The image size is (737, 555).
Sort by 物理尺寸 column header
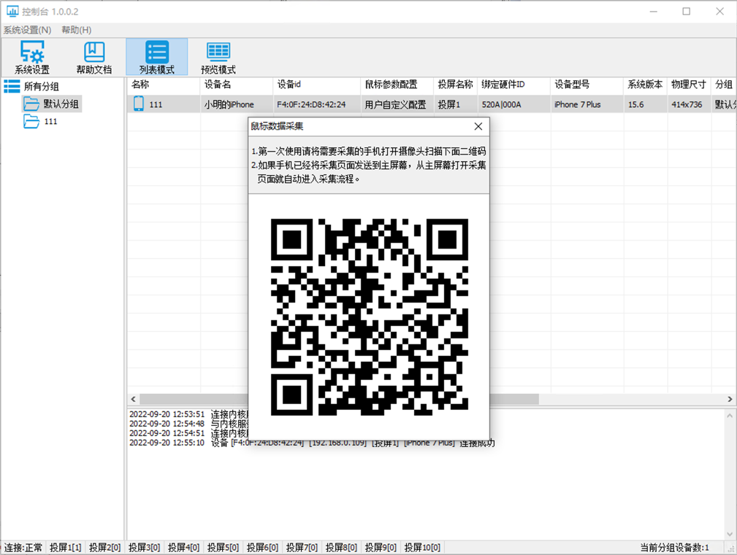[690, 85]
